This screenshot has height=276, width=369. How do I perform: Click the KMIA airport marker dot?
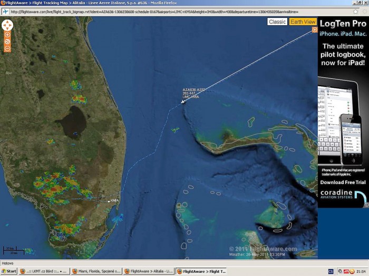109,201
